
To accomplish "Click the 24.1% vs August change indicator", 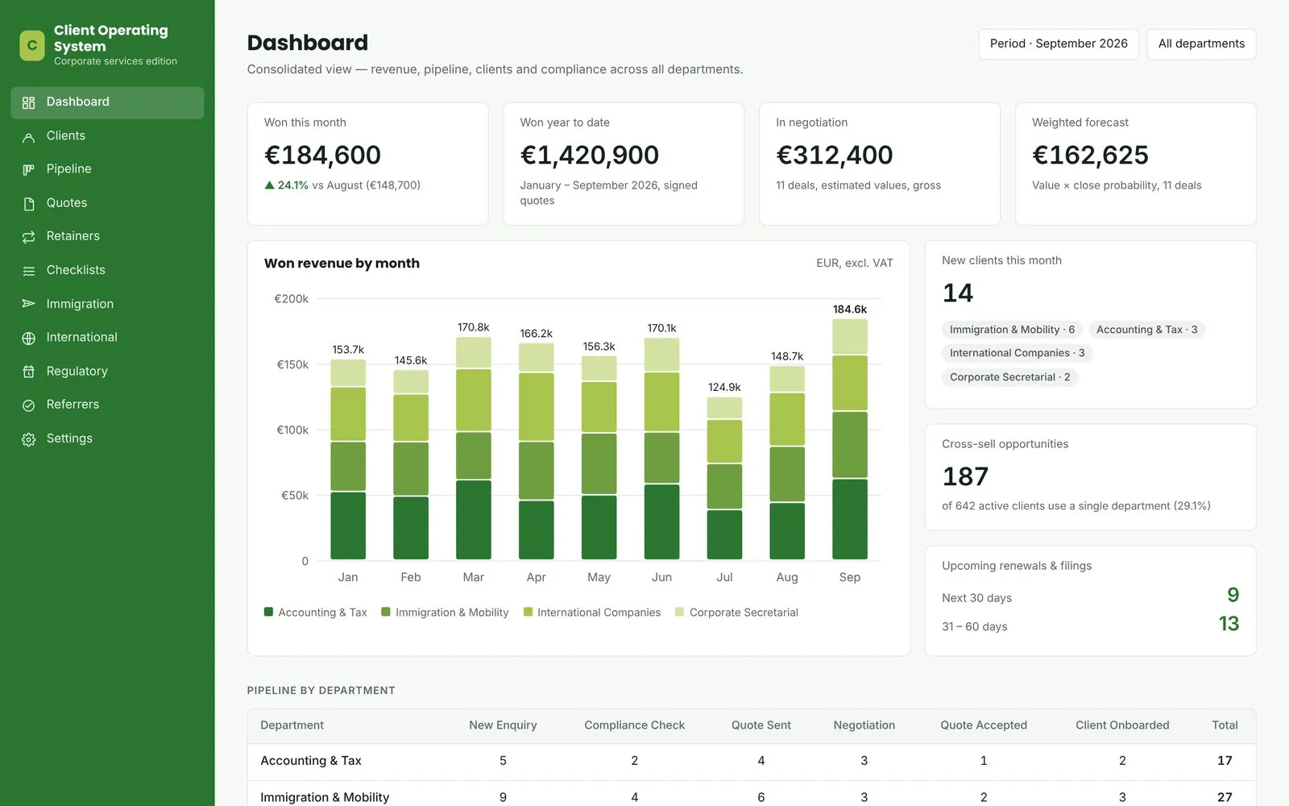I will (342, 185).
